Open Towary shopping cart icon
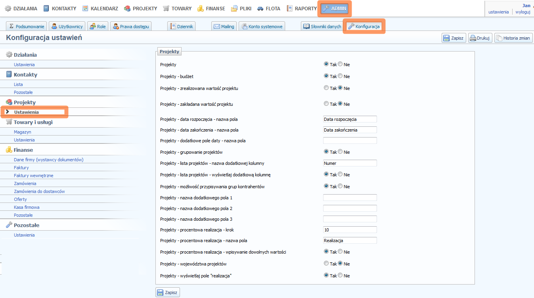The height and width of the screenshot is (298, 534). coord(166,8)
